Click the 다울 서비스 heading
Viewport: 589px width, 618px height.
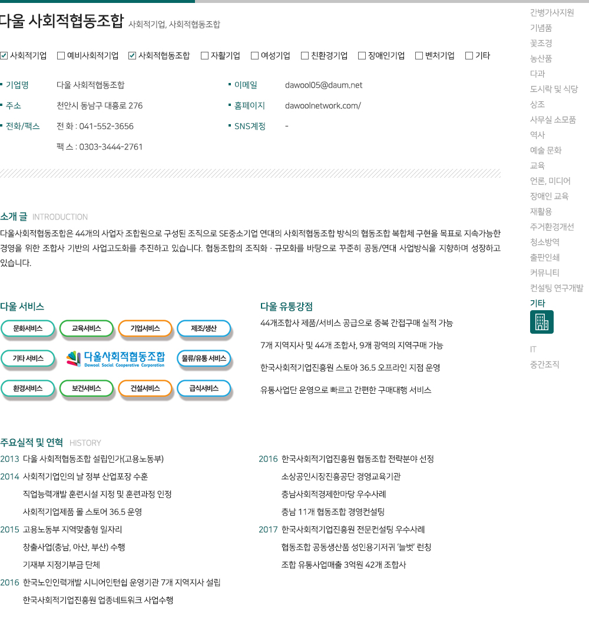(22, 307)
